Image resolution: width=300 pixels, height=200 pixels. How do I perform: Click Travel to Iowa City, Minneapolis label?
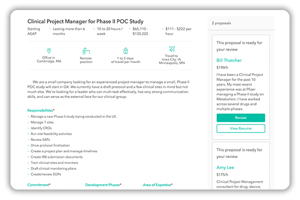click(172, 59)
